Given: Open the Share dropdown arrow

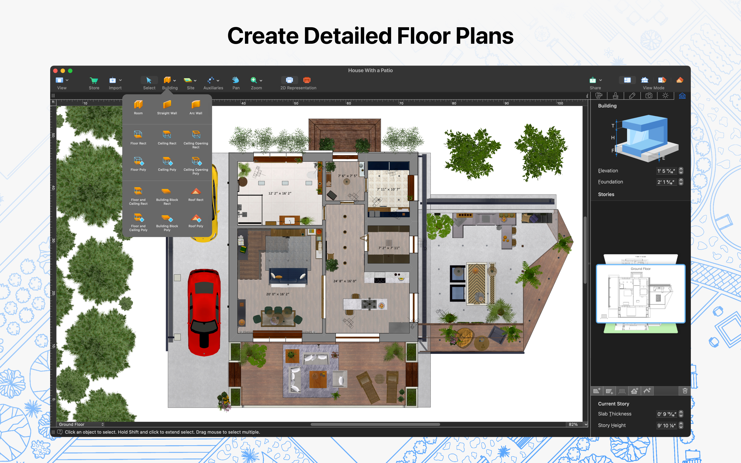Looking at the screenshot, I should pyautogui.click(x=600, y=80).
